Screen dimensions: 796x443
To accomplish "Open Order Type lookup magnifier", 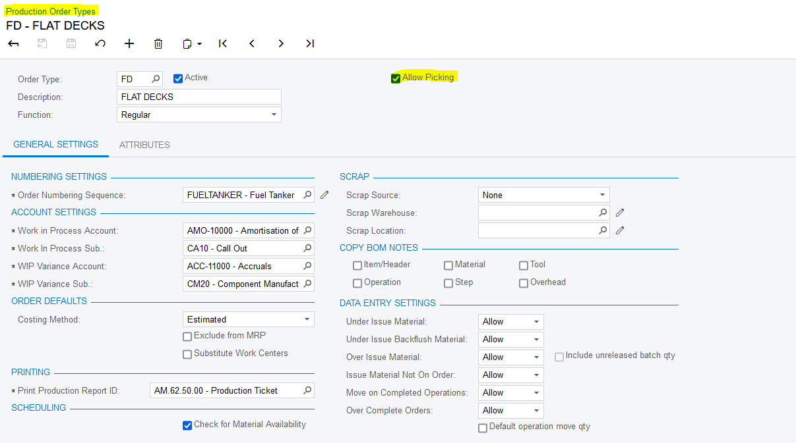I will [x=156, y=79].
